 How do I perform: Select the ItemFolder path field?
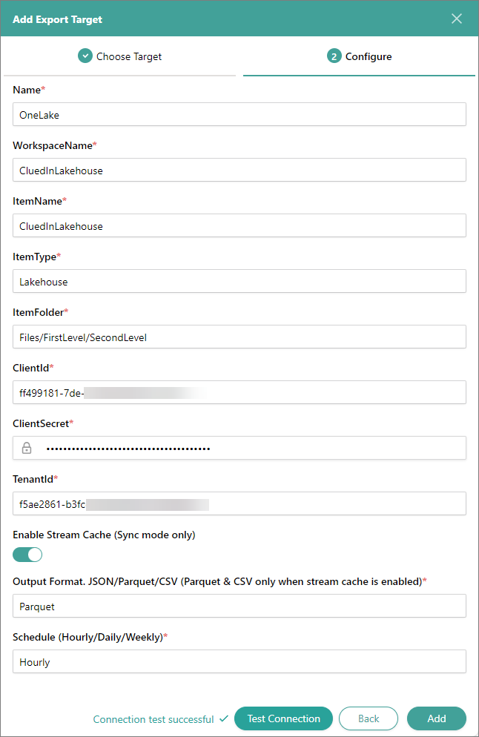(239, 337)
